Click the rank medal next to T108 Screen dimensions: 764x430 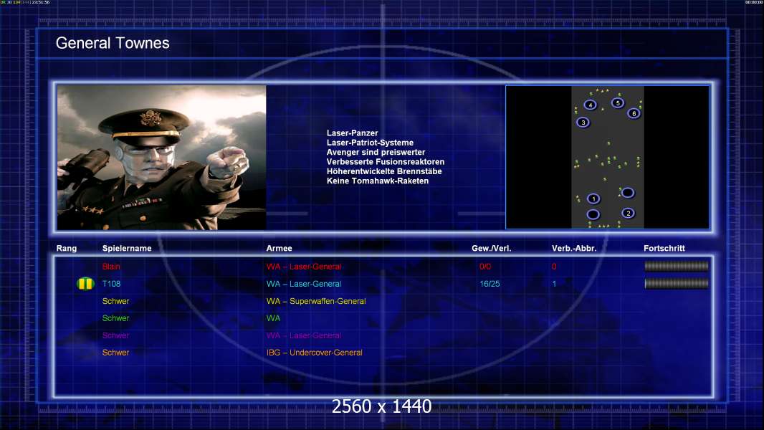tap(85, 283)
